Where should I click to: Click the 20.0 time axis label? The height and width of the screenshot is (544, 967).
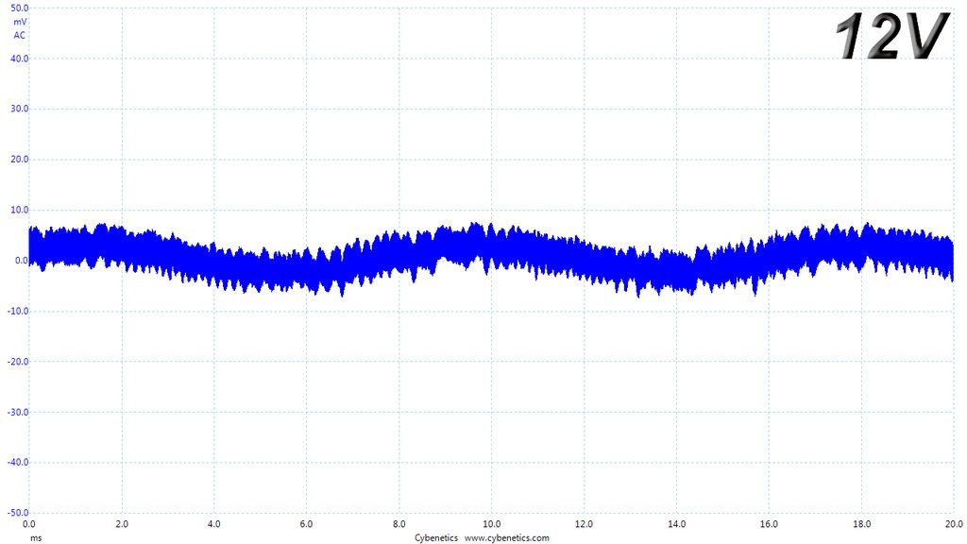[954, 523]
